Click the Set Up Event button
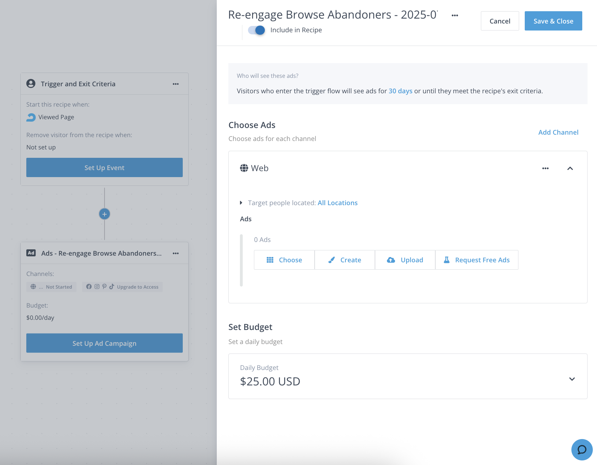597x465 pixels. pyautogui.click(x=105, y=168)
